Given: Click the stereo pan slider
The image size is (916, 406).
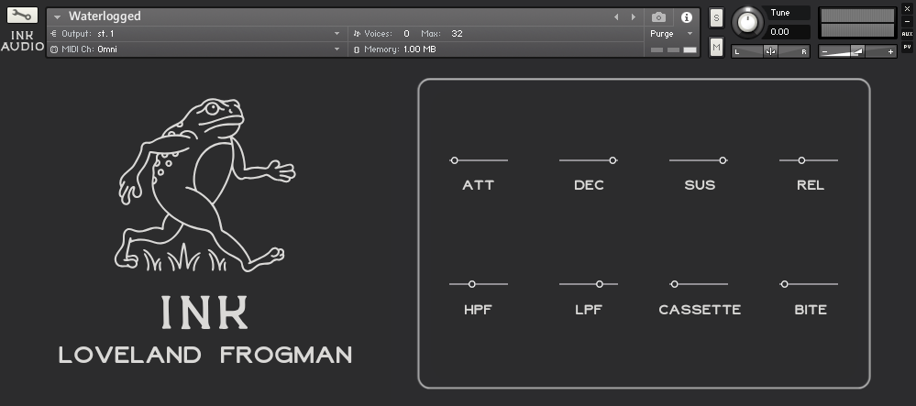Looking at the screenshot, I should [x=770, y=51].
